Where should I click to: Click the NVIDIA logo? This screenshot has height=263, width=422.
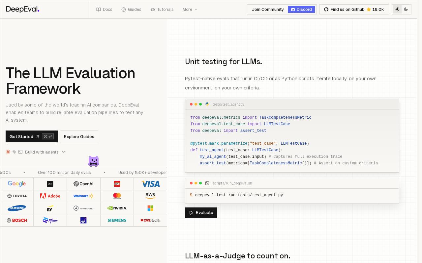click(x=117, y=208)
